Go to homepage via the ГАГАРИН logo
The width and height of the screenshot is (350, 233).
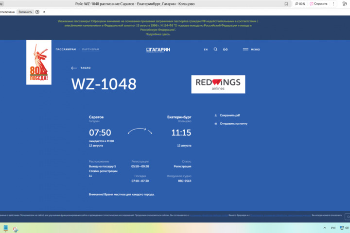tap(158, 50)
